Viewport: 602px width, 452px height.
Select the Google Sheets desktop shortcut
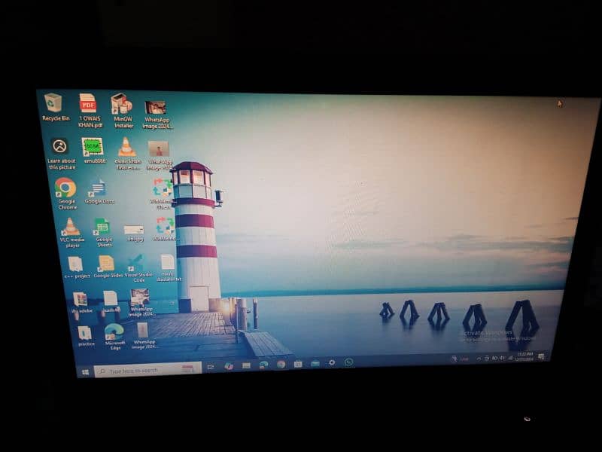[103, 233]
